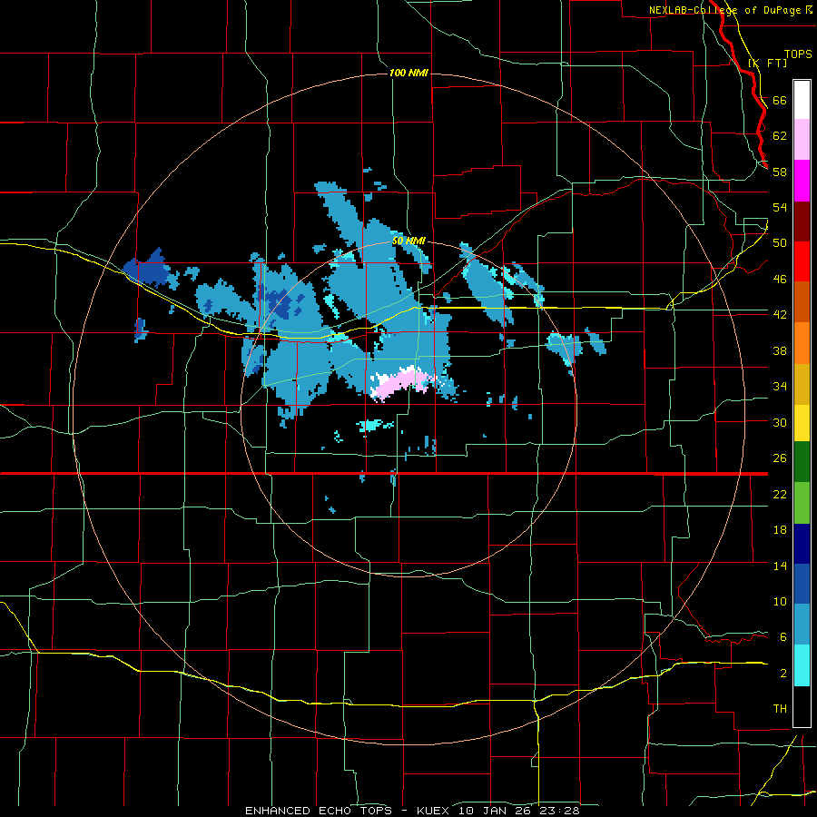
Task: Click the navy legend swatch near 18
Action: 802,544
